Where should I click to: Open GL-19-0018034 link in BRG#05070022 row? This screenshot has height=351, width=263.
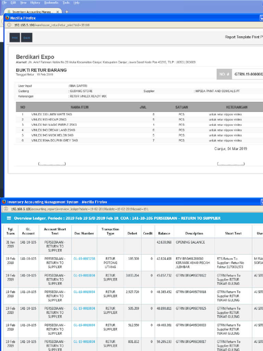84,275
